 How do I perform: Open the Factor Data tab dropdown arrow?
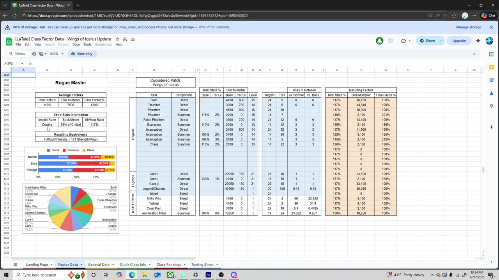[81, 264]
